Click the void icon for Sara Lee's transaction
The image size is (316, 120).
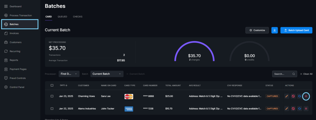(293, 96)
